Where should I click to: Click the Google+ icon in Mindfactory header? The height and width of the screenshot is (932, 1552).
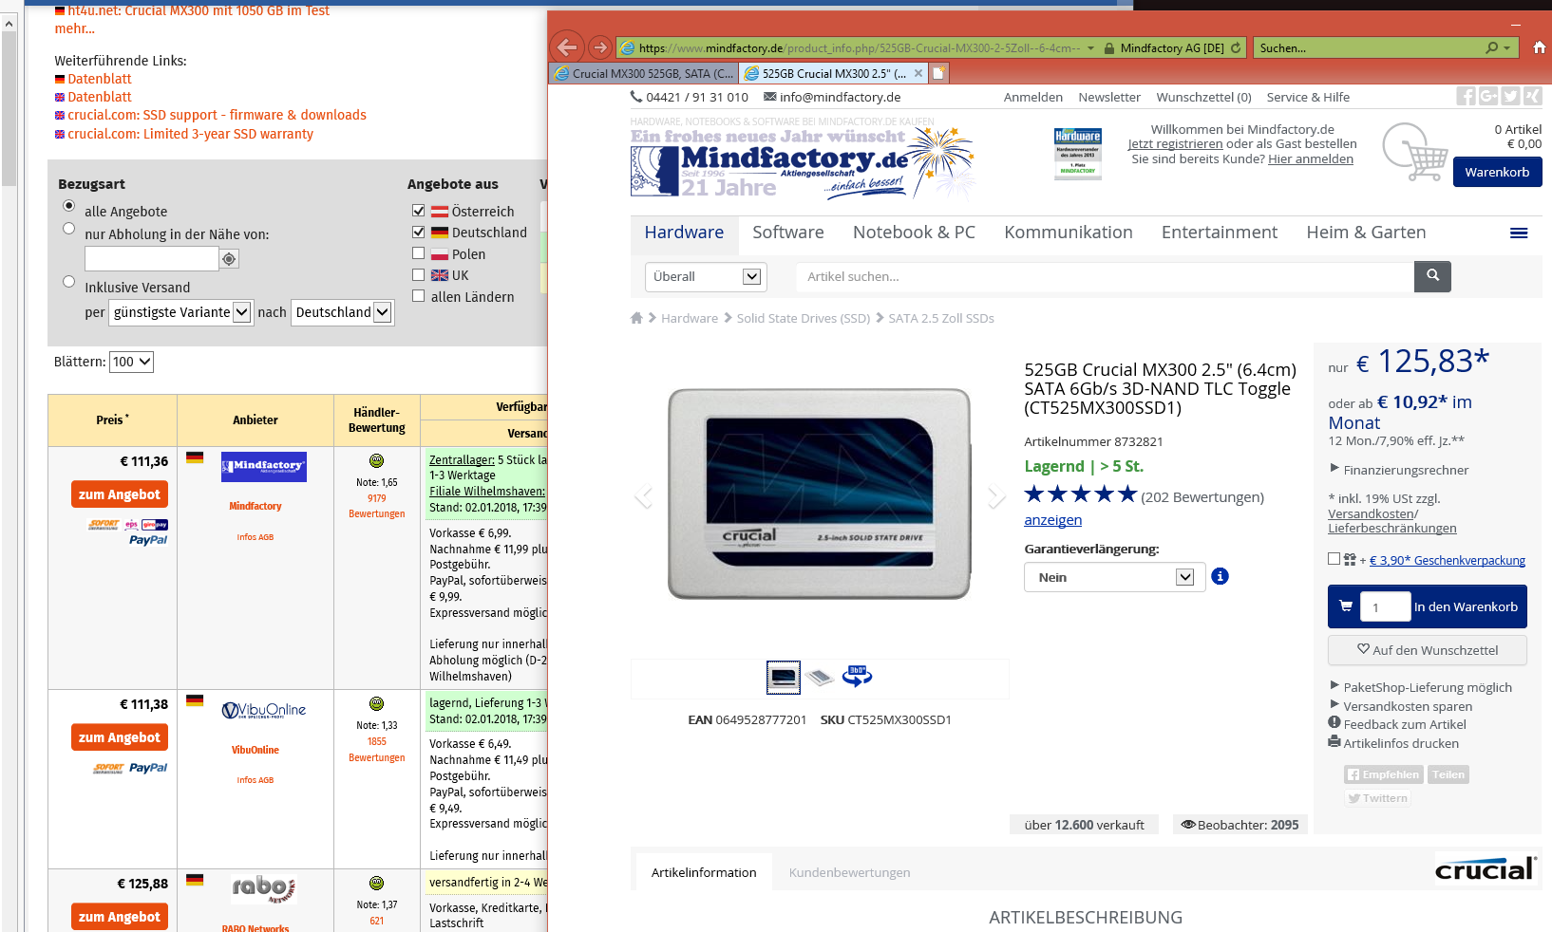1488,96
